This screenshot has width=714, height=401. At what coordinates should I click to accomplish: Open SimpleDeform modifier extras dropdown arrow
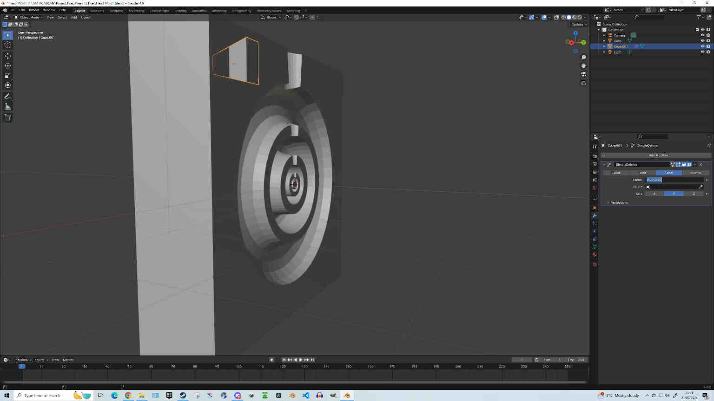tap(695, 164)
